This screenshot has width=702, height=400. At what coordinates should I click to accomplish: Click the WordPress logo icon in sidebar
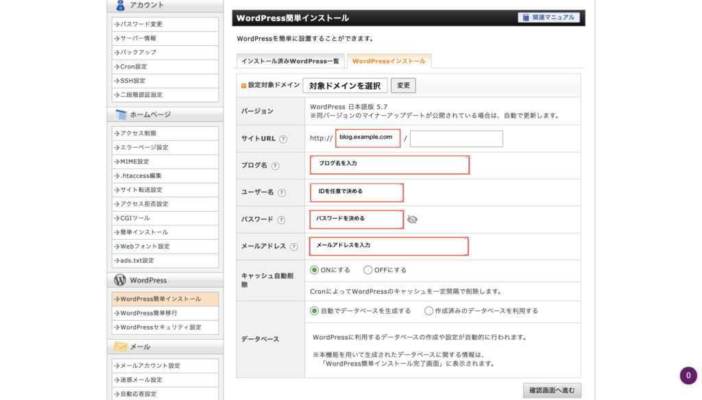coord(119,280)
